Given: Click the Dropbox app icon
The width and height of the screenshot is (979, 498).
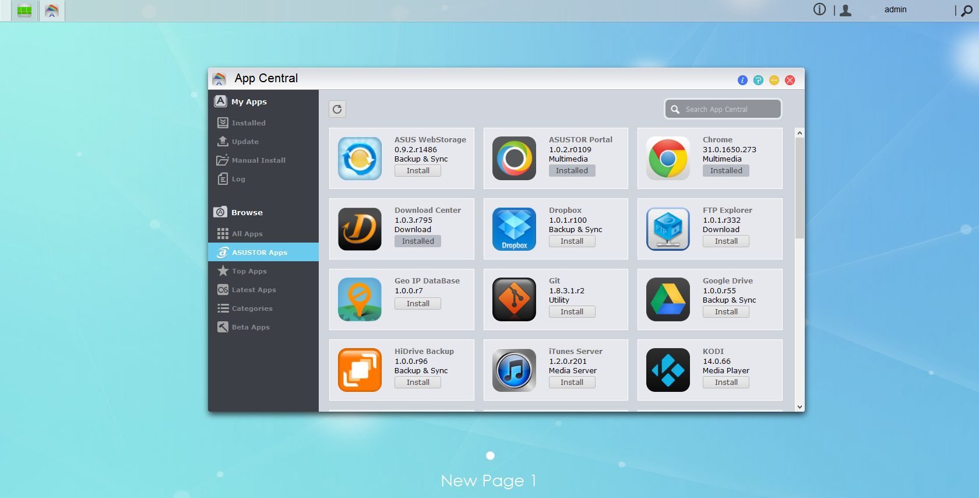Looking at the screenshot, I should (x=514, y=229).
